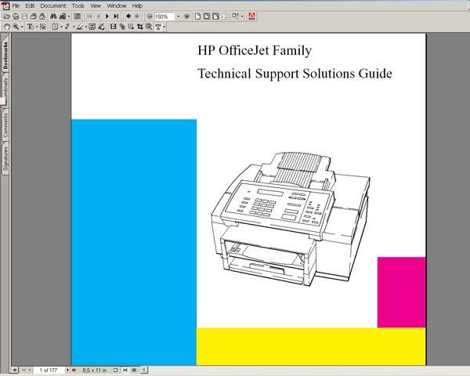The width and height of the screenshot is (470, 376).
Task: Click the Find binoculars icon
Action: click(x=53, y=16)
